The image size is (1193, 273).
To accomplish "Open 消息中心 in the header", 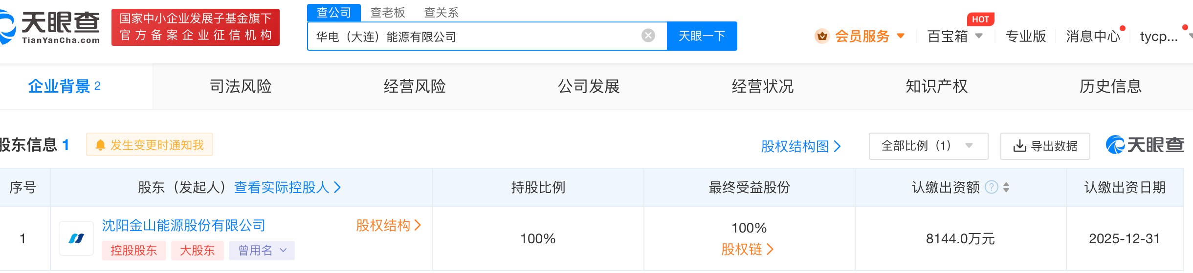I will coord(1093,36).
